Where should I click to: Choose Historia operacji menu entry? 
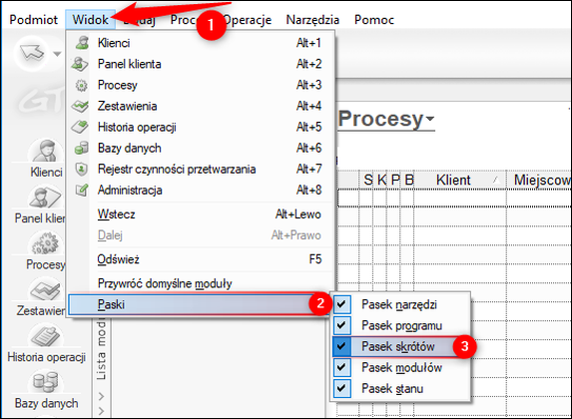coord(201,127)
